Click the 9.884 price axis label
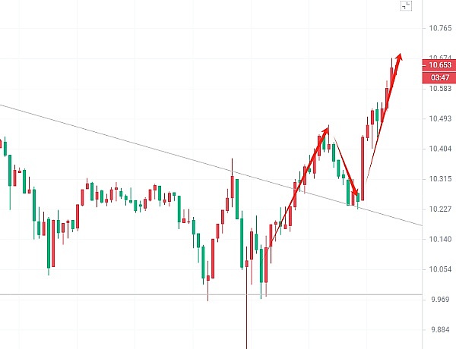Viewport: 456px width, 349px height. 440,330
